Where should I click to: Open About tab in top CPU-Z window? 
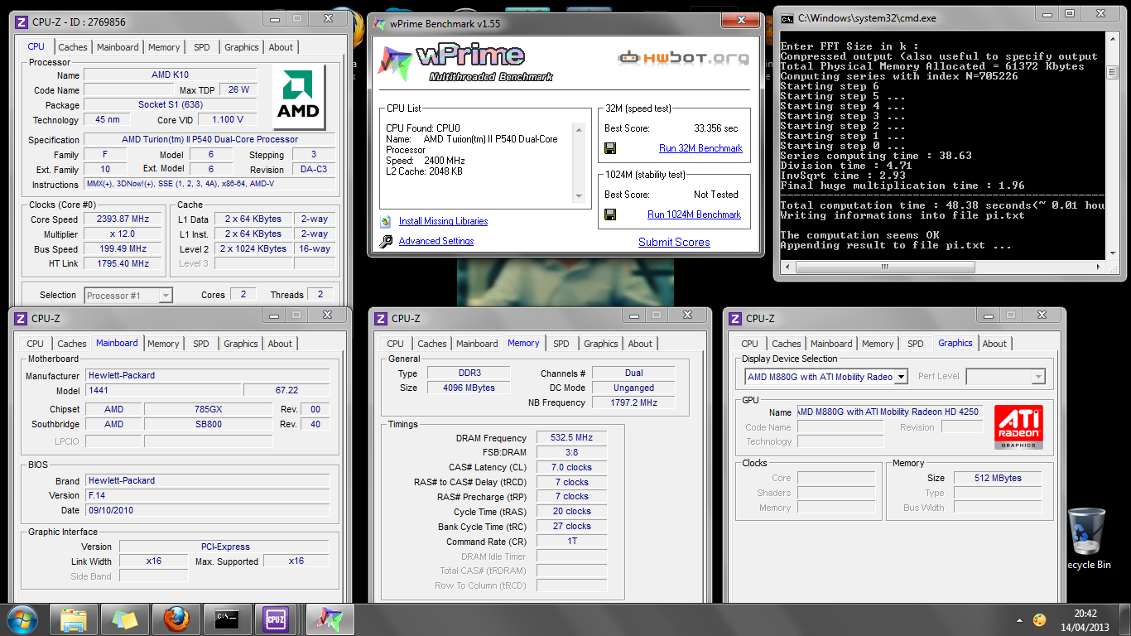(281, 47)
